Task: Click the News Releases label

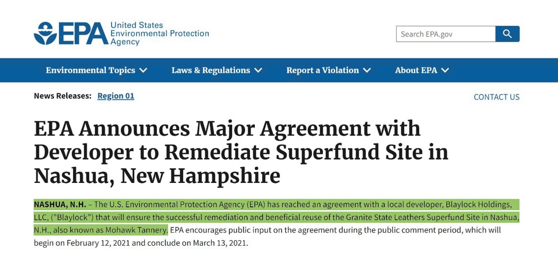Action: pyautogui.click(x=62, y=96)
